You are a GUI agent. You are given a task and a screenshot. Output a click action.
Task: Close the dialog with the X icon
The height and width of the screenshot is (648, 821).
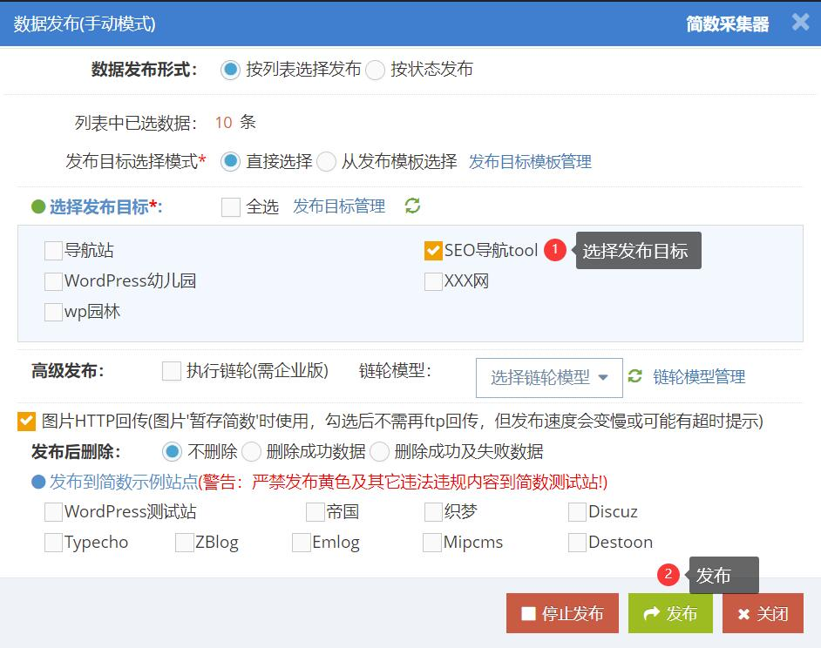tap(800, 22)
